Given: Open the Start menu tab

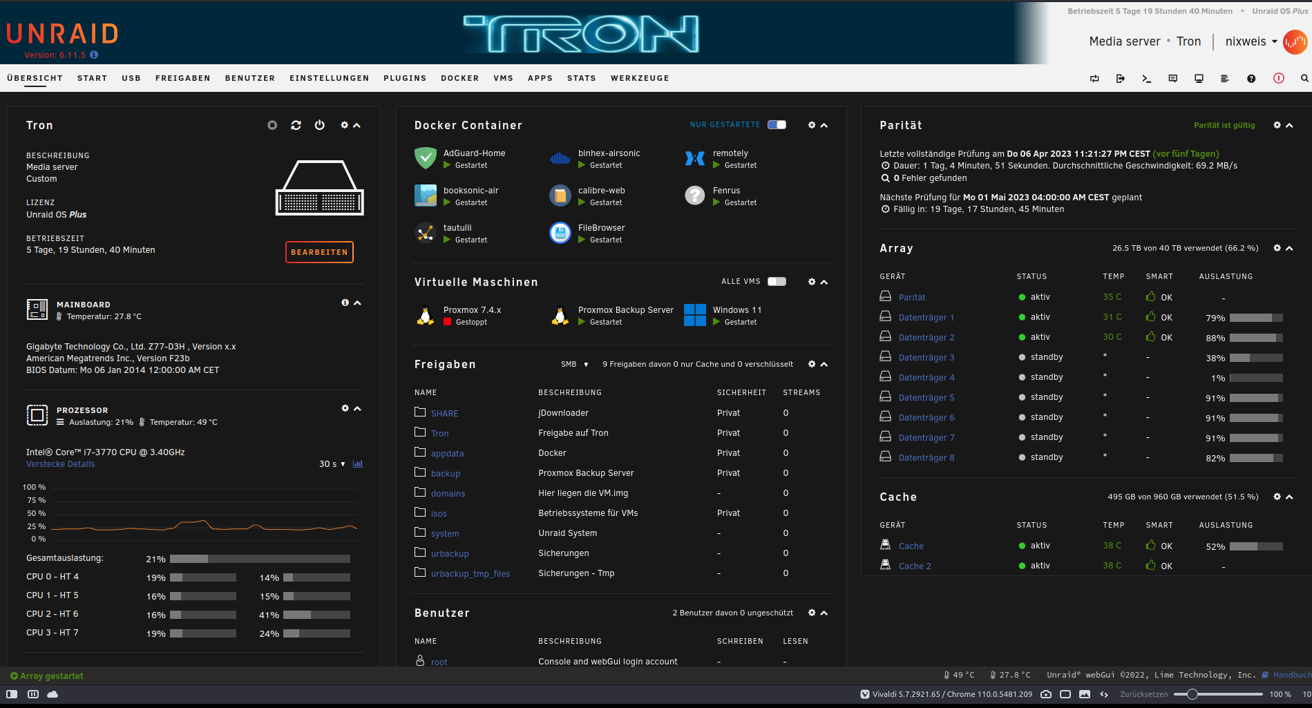Looking at the screenshot, I should click(92, 78).
